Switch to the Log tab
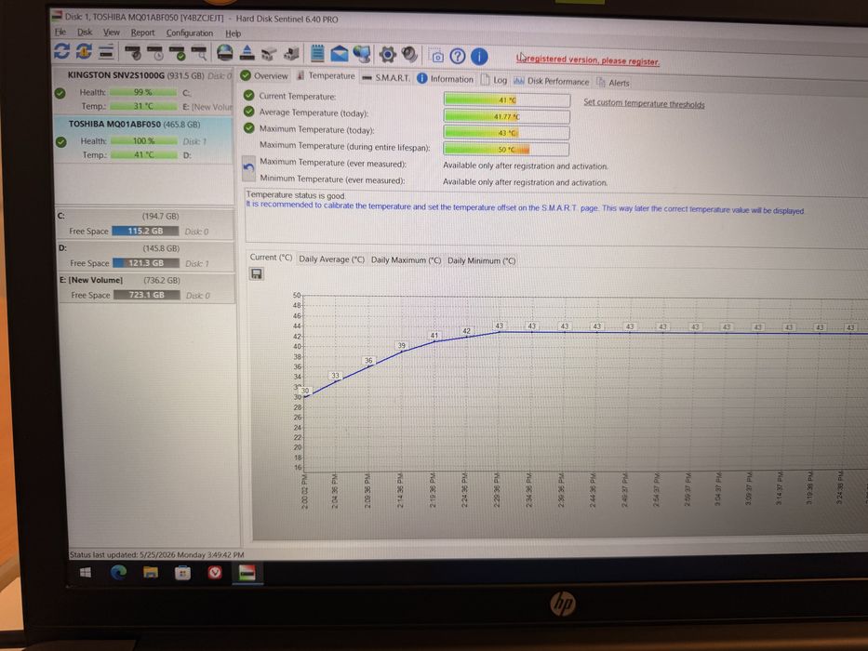This screenshot has width=868, height=651. pos(494,80)
